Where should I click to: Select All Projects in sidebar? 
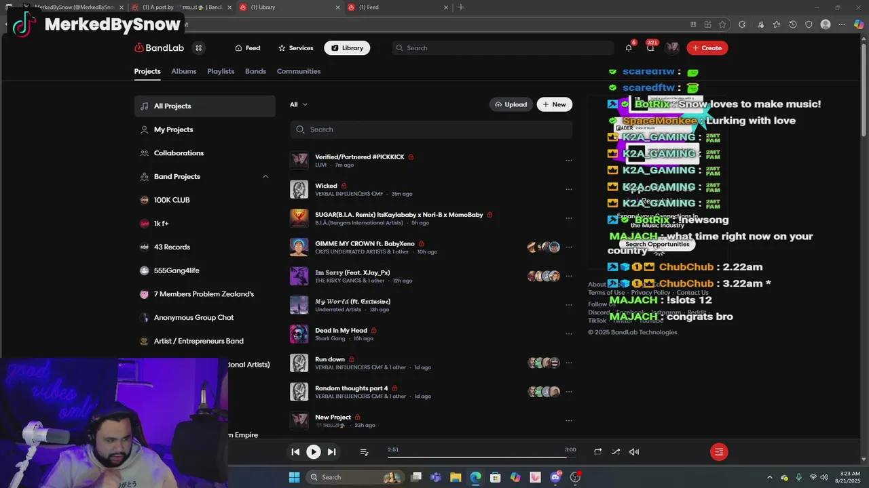coord(205,106)
